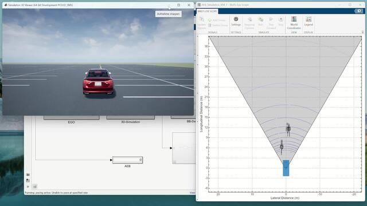Click the Aufnahme stoppen button

168,14
